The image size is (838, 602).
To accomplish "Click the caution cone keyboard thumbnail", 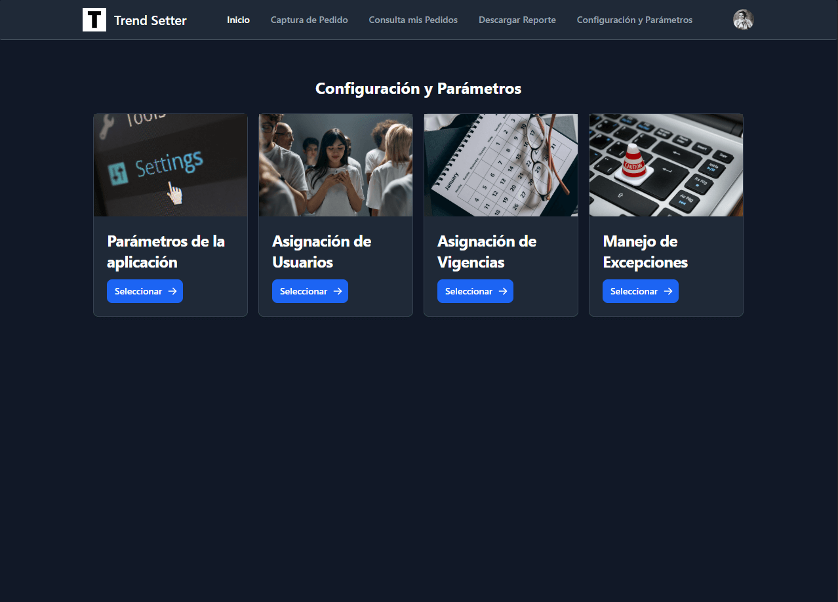I will (666, 165).
